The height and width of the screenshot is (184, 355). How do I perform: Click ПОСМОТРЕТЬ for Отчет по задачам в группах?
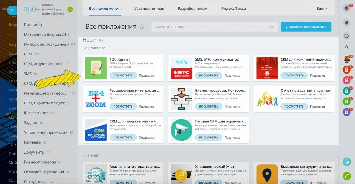(294, 107)
